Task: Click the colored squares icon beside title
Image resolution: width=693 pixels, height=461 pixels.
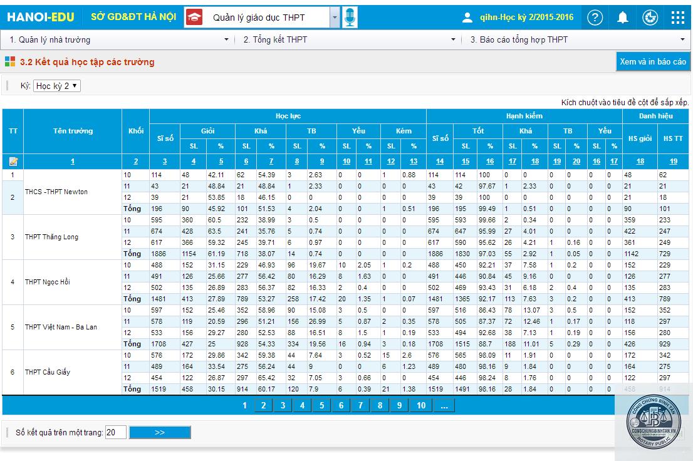Action: coord(10,61)
